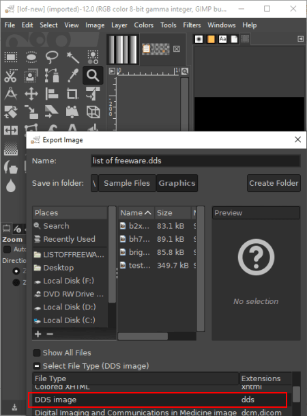This screenshot has height=416, width=307.
Task: Open the Brushes dockable tab
Action: pyautogui.click(x=199, y=39)
